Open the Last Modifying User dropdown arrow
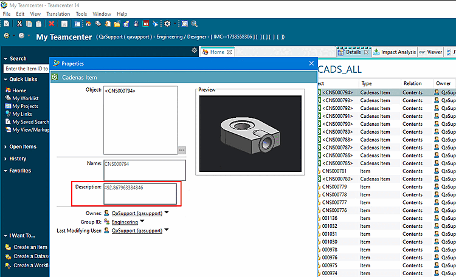Screen dimensions: 456x277 tap(167, 230)
